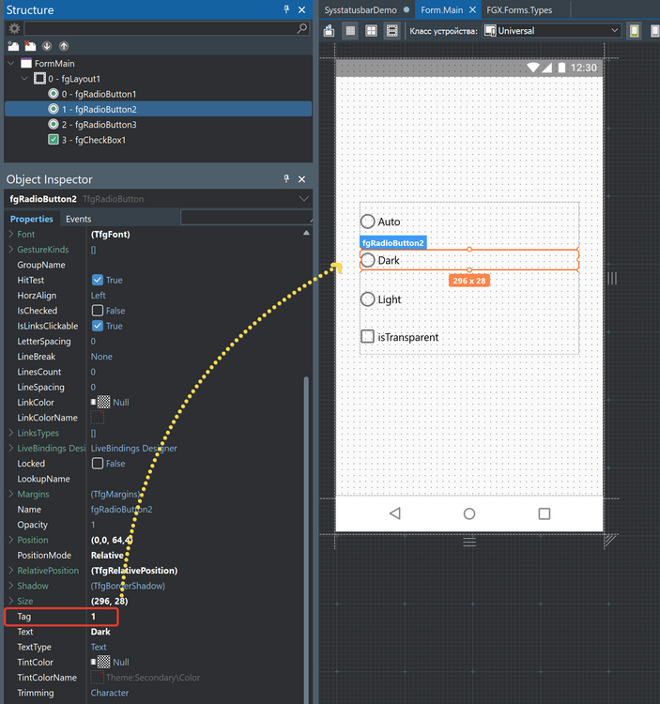The width and height of the screenshot is (660, 704).
Task: Expand the Margins property
Action: click(10, 494)
